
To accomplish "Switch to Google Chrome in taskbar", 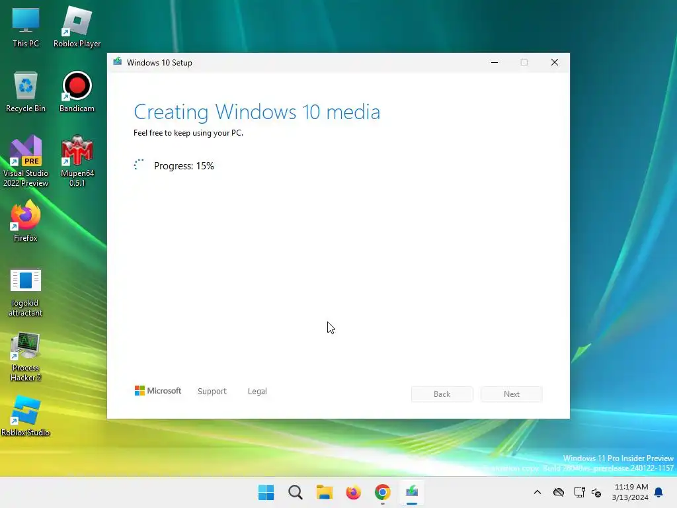I will pyautogui.click(x=383, y=492).
